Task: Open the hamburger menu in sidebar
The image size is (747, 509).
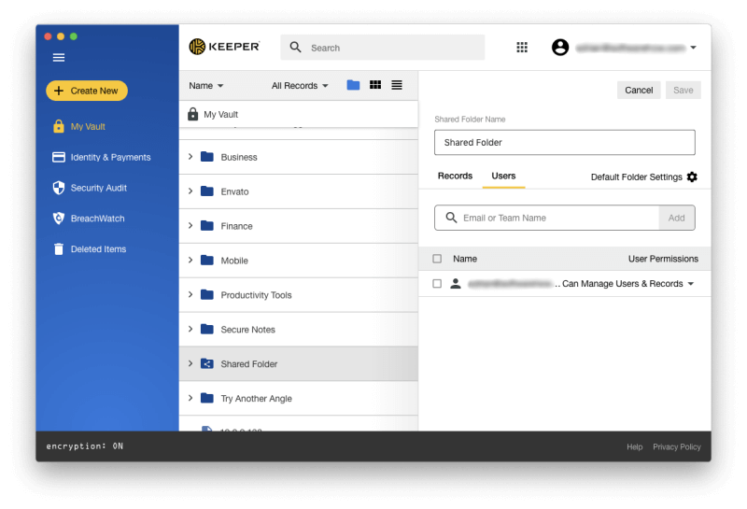Action: pos(59,58)
